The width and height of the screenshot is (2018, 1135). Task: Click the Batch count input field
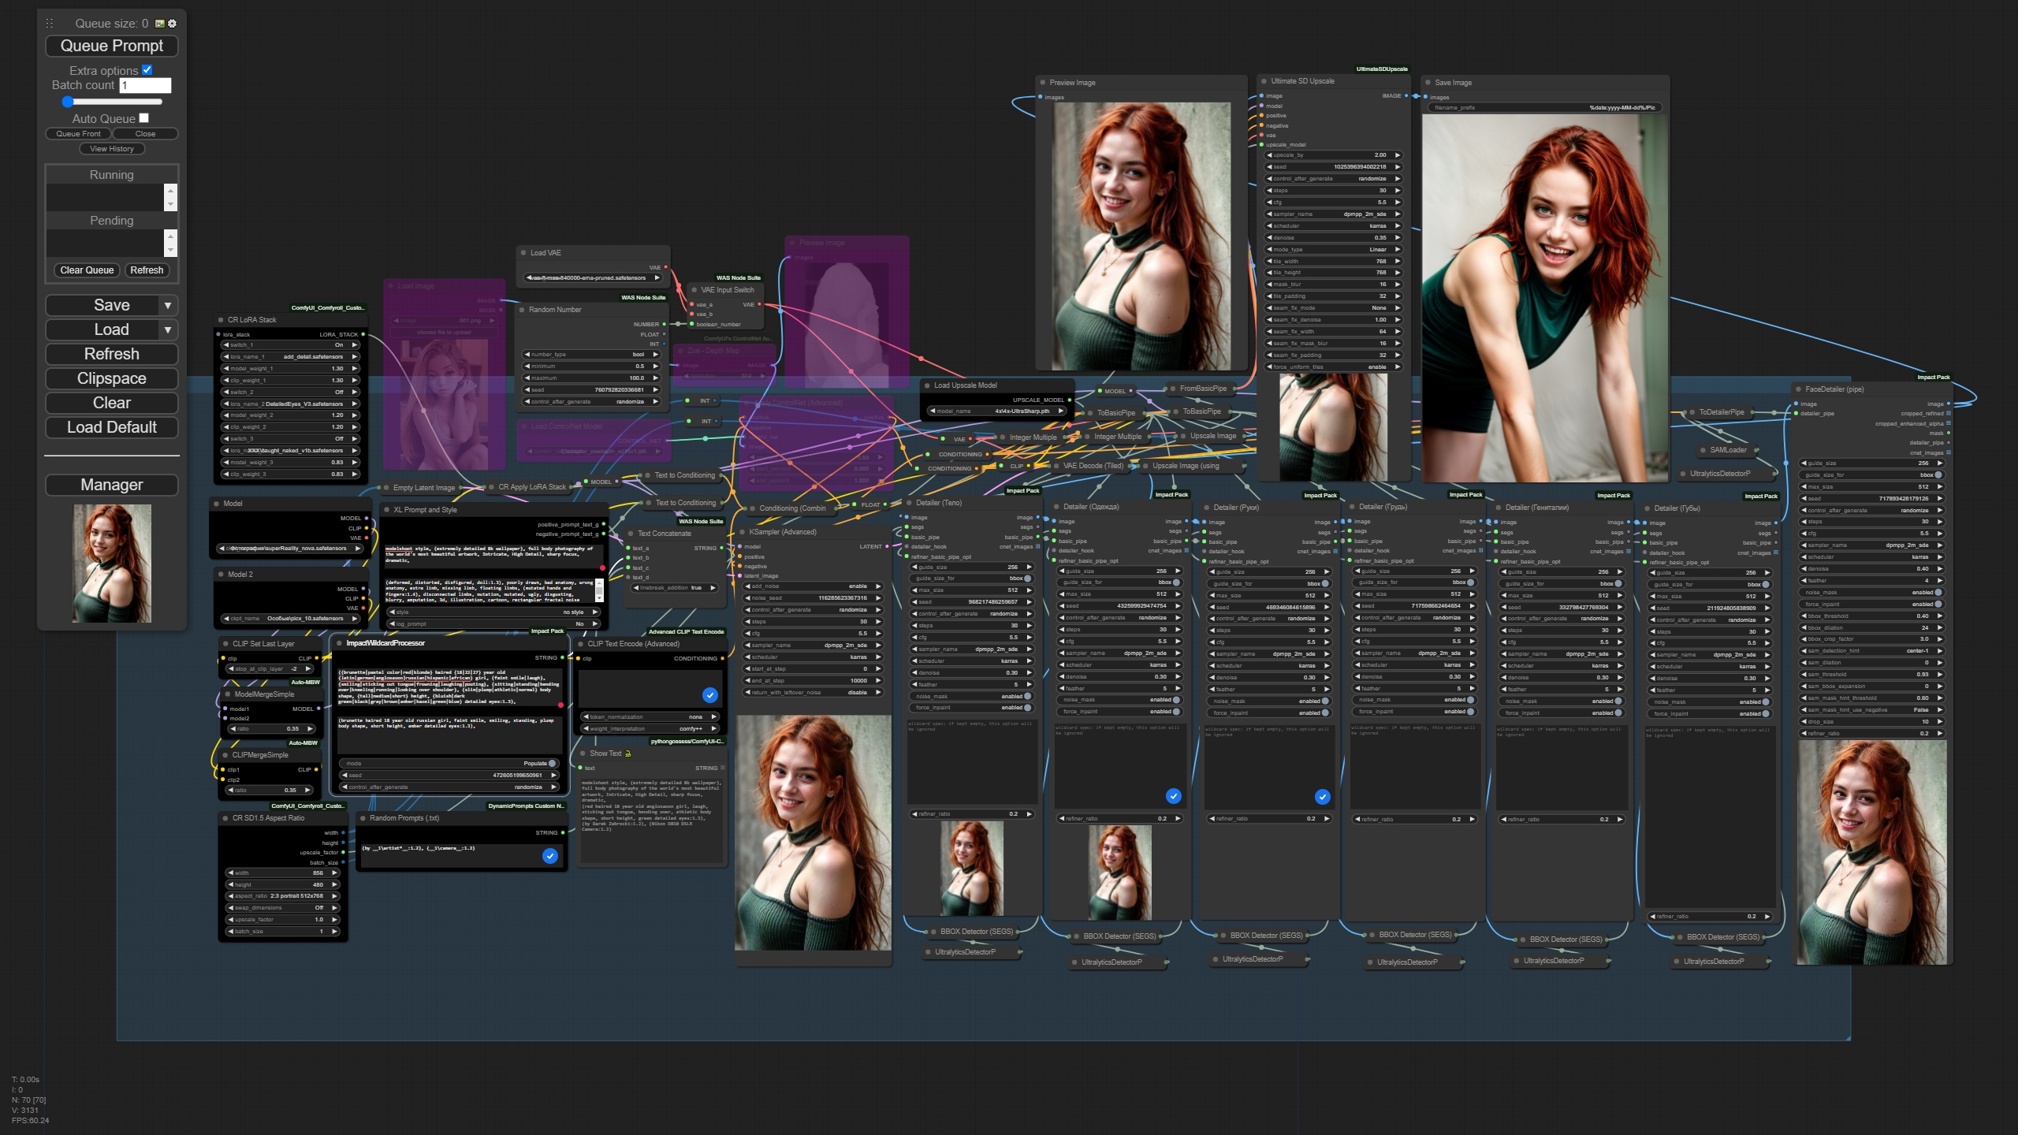pos(145,85)
